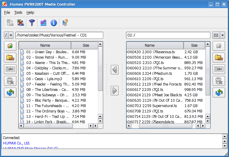Delete selected file in left pane

(x=10, y=81)
